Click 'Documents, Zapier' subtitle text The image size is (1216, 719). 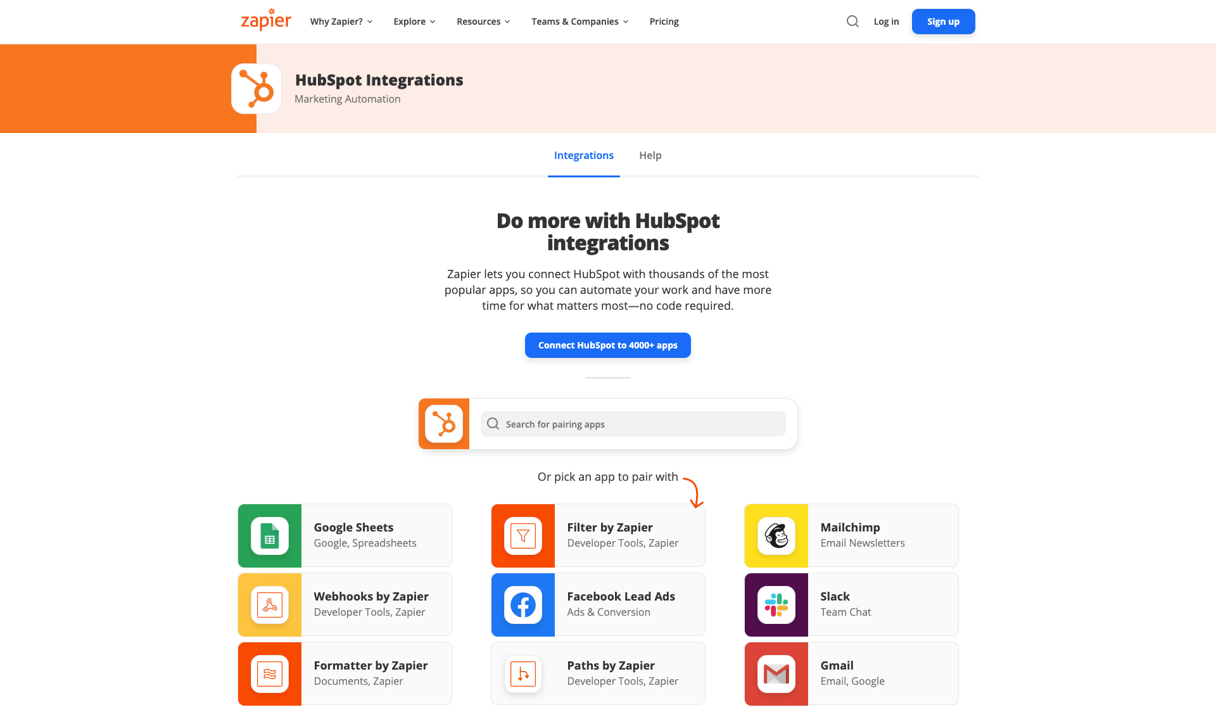[358, 681]
